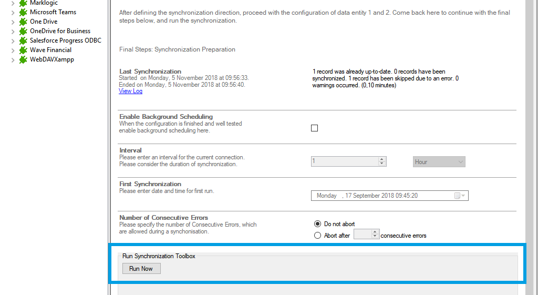Select the OneDrive for Business icon

tap(23, 31)
